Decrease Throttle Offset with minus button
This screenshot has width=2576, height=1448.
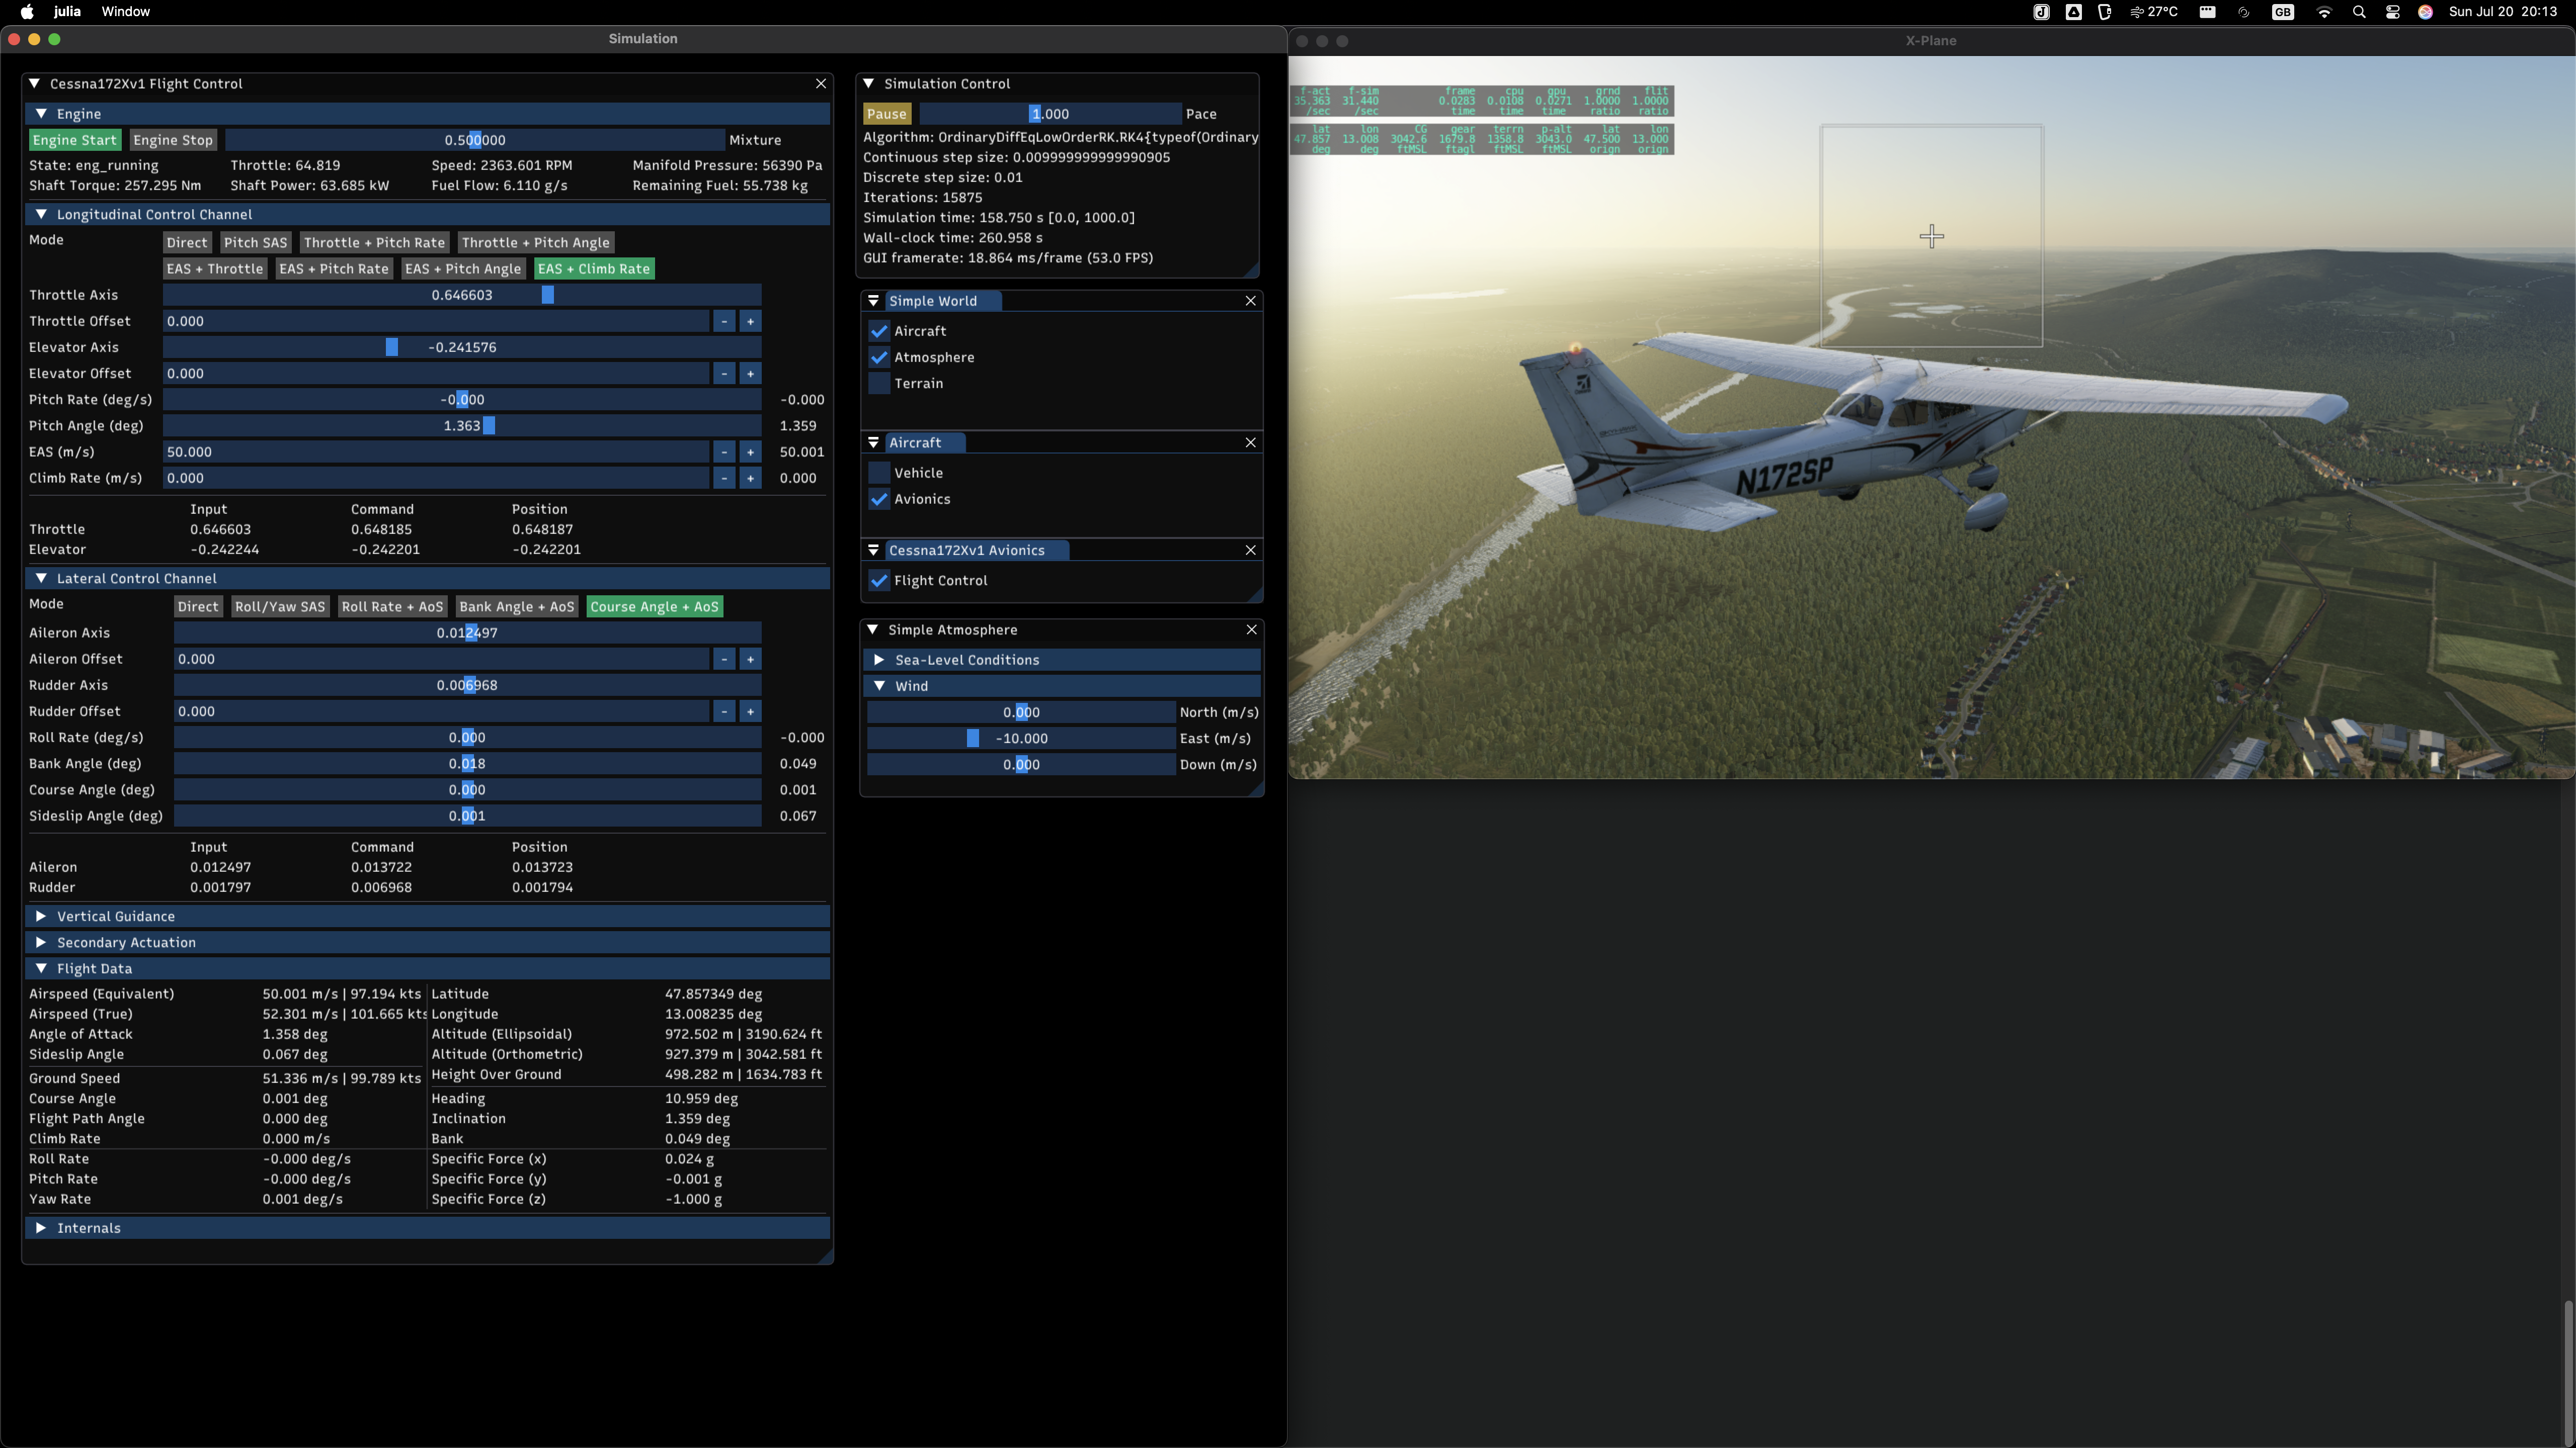pyautogui.click(x=724, y=321)
